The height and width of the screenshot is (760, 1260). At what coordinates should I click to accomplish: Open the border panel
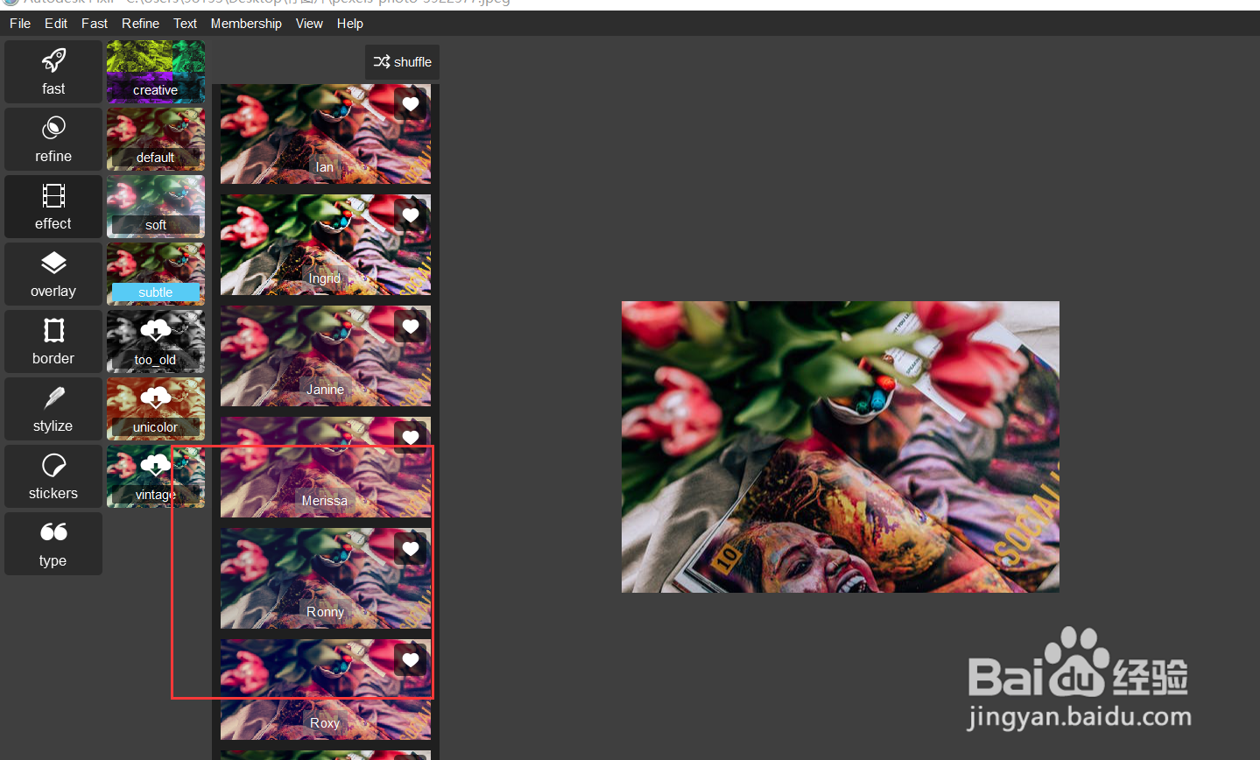(x=53, y=341)
